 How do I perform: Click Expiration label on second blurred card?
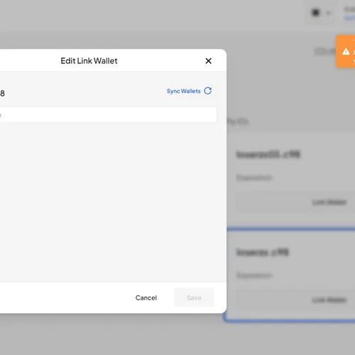click(254, 275)
